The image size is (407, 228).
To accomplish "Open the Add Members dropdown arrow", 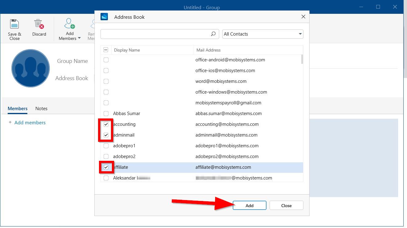I will click(x=79, y=38).
